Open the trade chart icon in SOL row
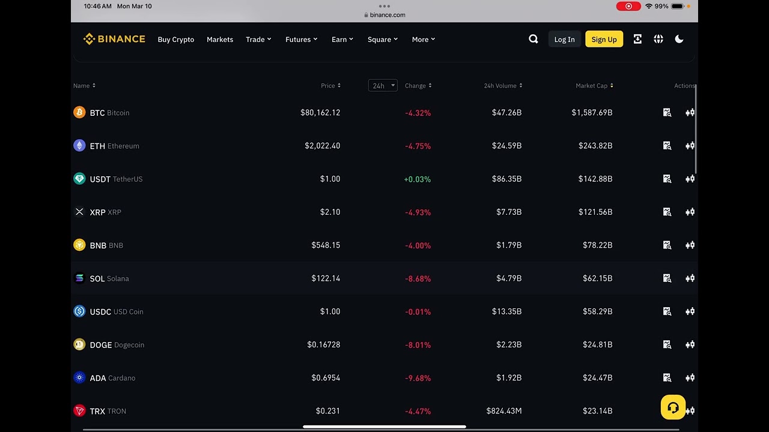This screenshot has width=769, height=432. (690, 278)
